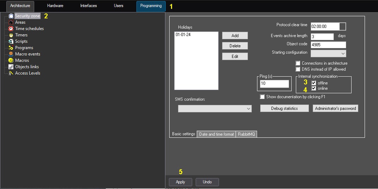
Task: Click the Access Levels icon
Action: (x=11, y=73)
